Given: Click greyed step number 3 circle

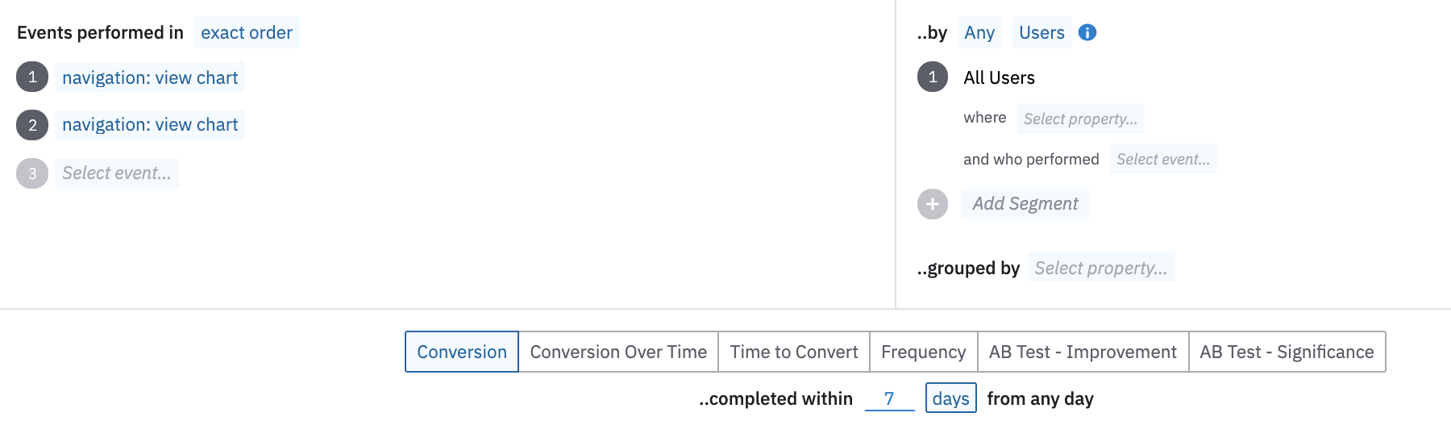Looking at the screenshot, I should pos(32,173).
